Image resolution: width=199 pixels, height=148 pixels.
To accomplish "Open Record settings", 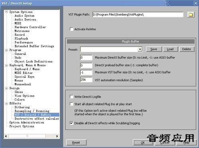I will point(20,35).
